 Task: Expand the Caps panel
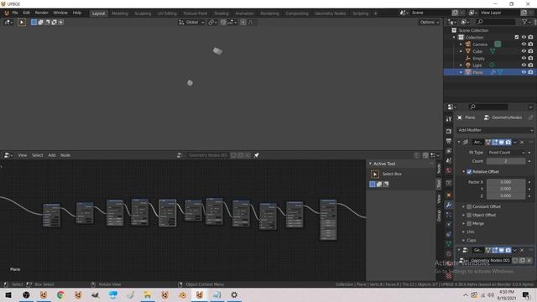coord(464,241)
